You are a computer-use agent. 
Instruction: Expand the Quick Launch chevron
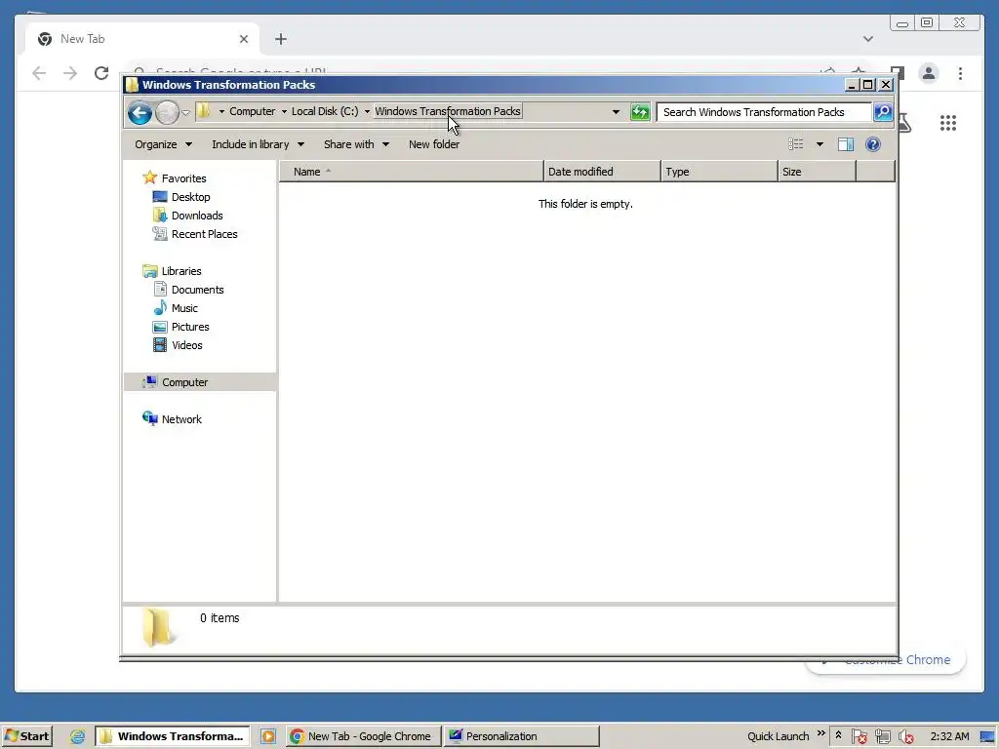[x=820, y=733]
